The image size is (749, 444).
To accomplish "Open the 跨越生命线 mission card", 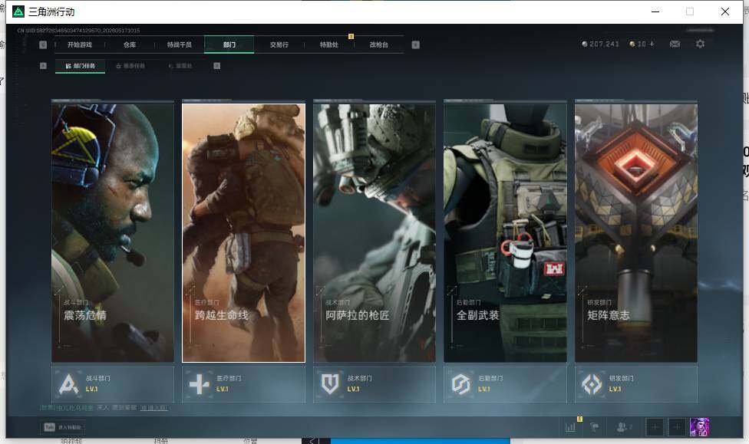I will coord(243,233).
